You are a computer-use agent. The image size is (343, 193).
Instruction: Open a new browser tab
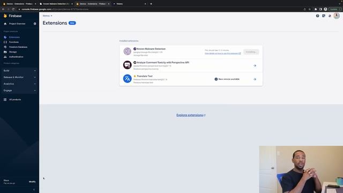151,4
